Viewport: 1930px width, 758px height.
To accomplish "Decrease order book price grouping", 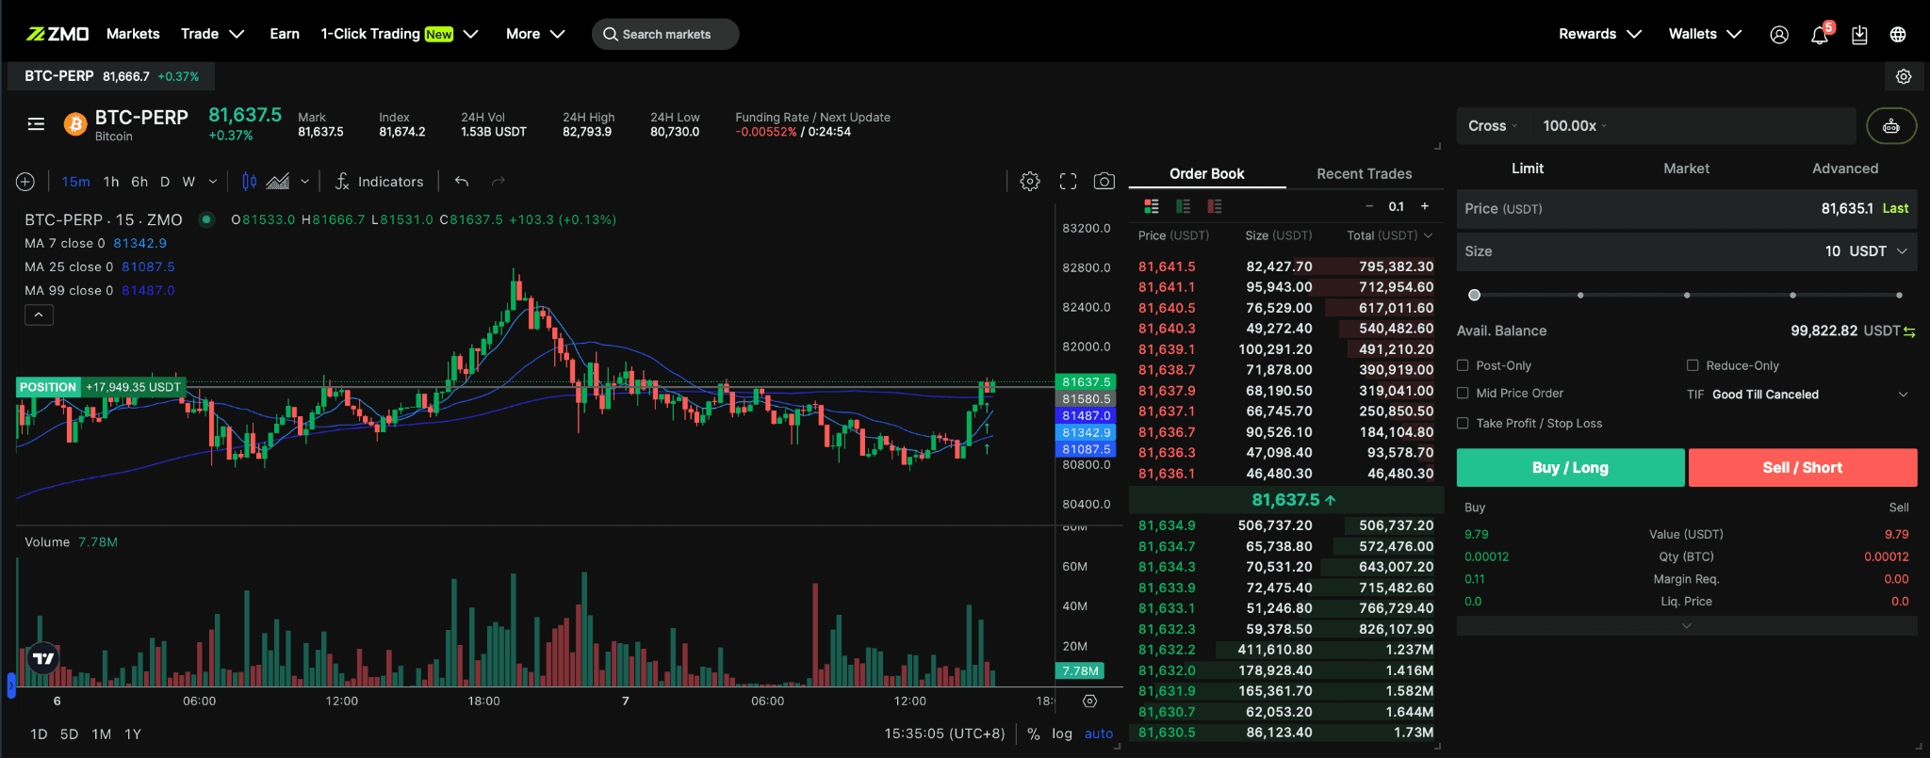I will tap(1369, 206).
